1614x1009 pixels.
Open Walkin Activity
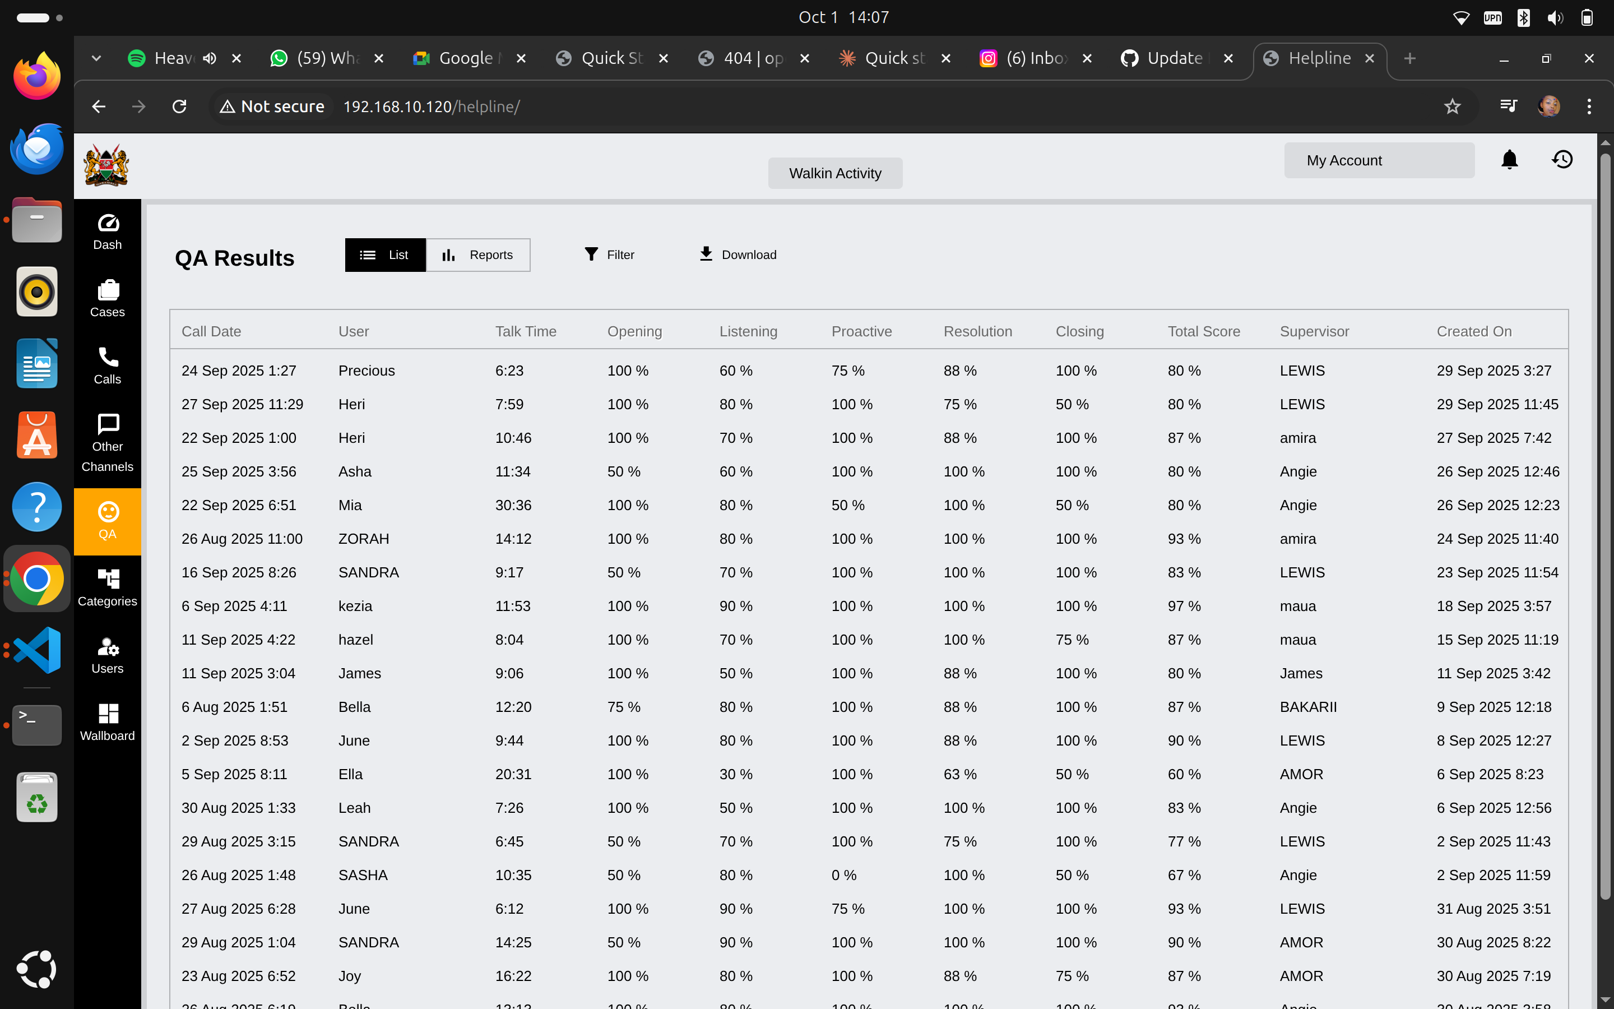[835, 173]
